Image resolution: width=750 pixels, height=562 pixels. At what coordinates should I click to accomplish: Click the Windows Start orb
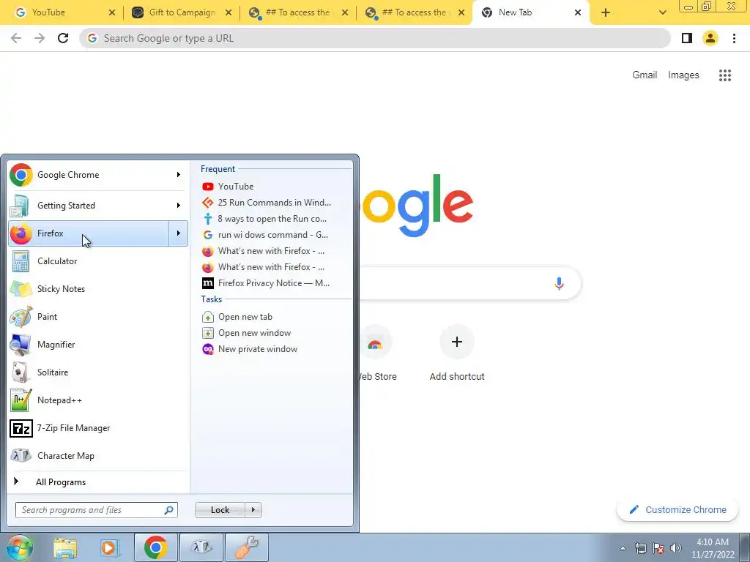click(19, 547)
